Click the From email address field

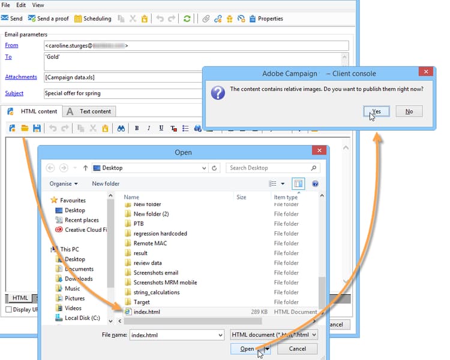coord(196,46)
